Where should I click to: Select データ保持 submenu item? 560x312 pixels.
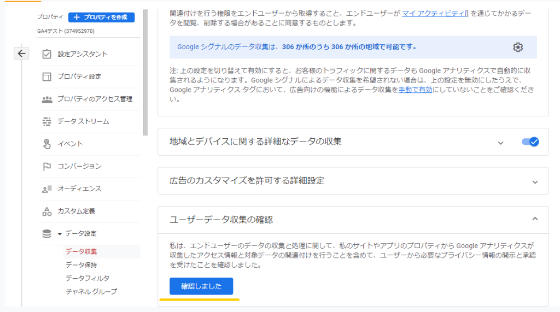coord(81,265)
